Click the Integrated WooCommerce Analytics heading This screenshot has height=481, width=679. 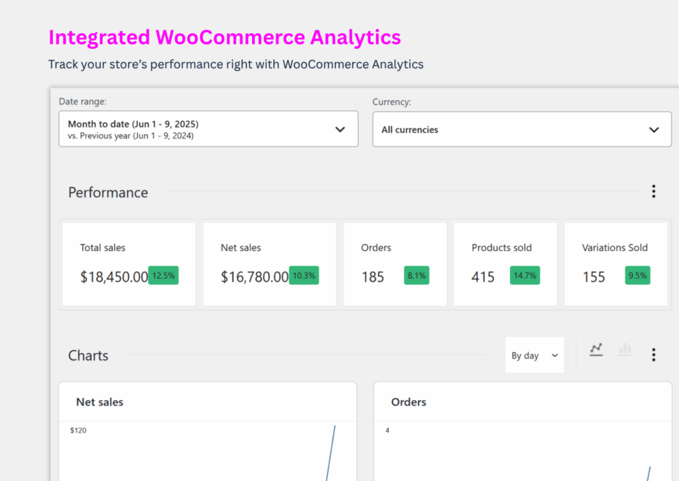click(224, 37)
